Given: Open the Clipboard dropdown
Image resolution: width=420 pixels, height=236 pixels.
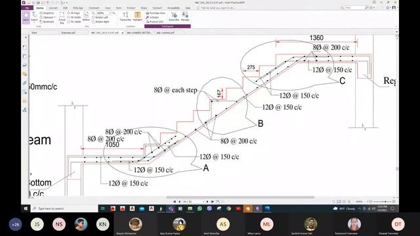Looking at the screenshot, I should [47, 17].
